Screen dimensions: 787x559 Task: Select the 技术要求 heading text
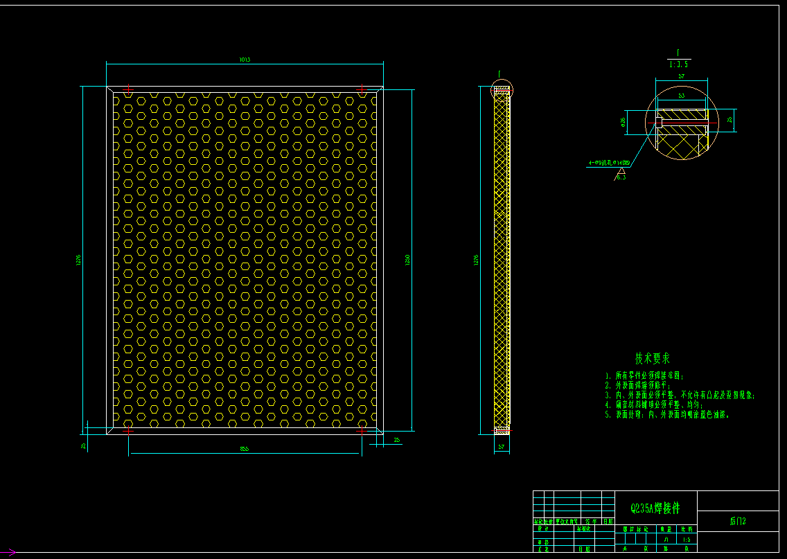pyautogui.click(x=653, y=358)
